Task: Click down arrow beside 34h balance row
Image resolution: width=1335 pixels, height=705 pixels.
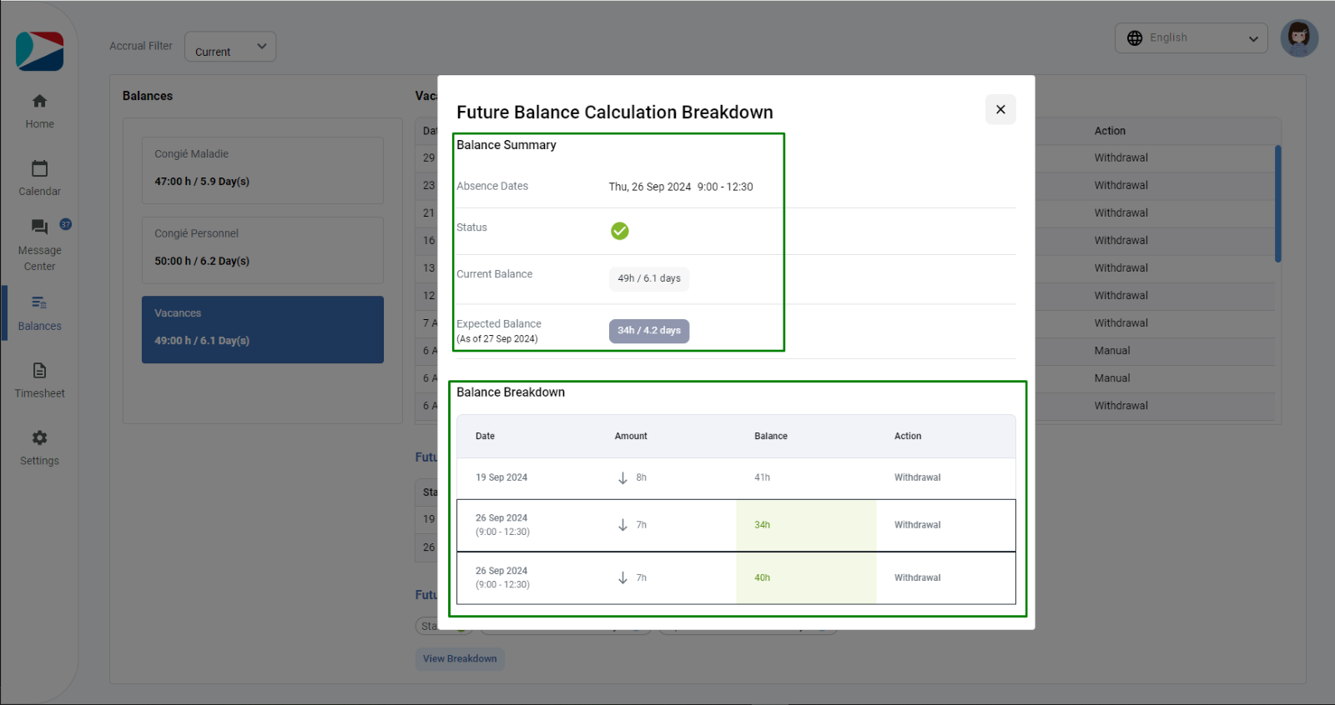Action: pos(622,525)
